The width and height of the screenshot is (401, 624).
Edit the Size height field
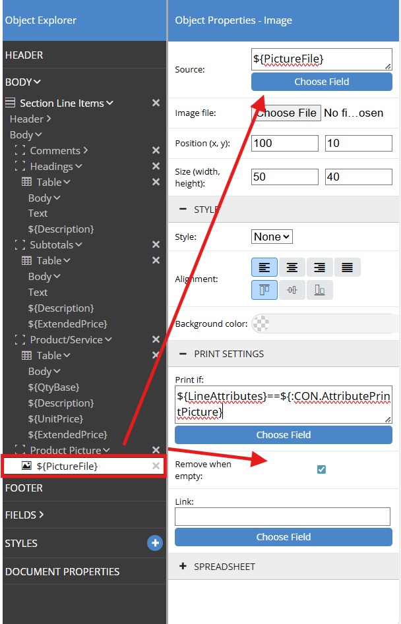[x=358, y=177]
